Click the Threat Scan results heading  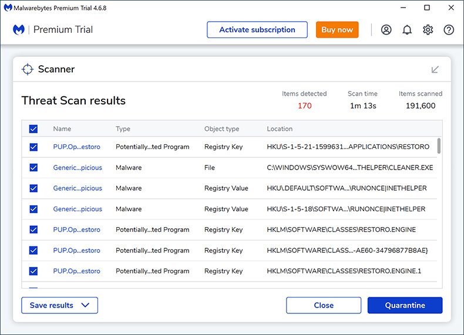73,100
